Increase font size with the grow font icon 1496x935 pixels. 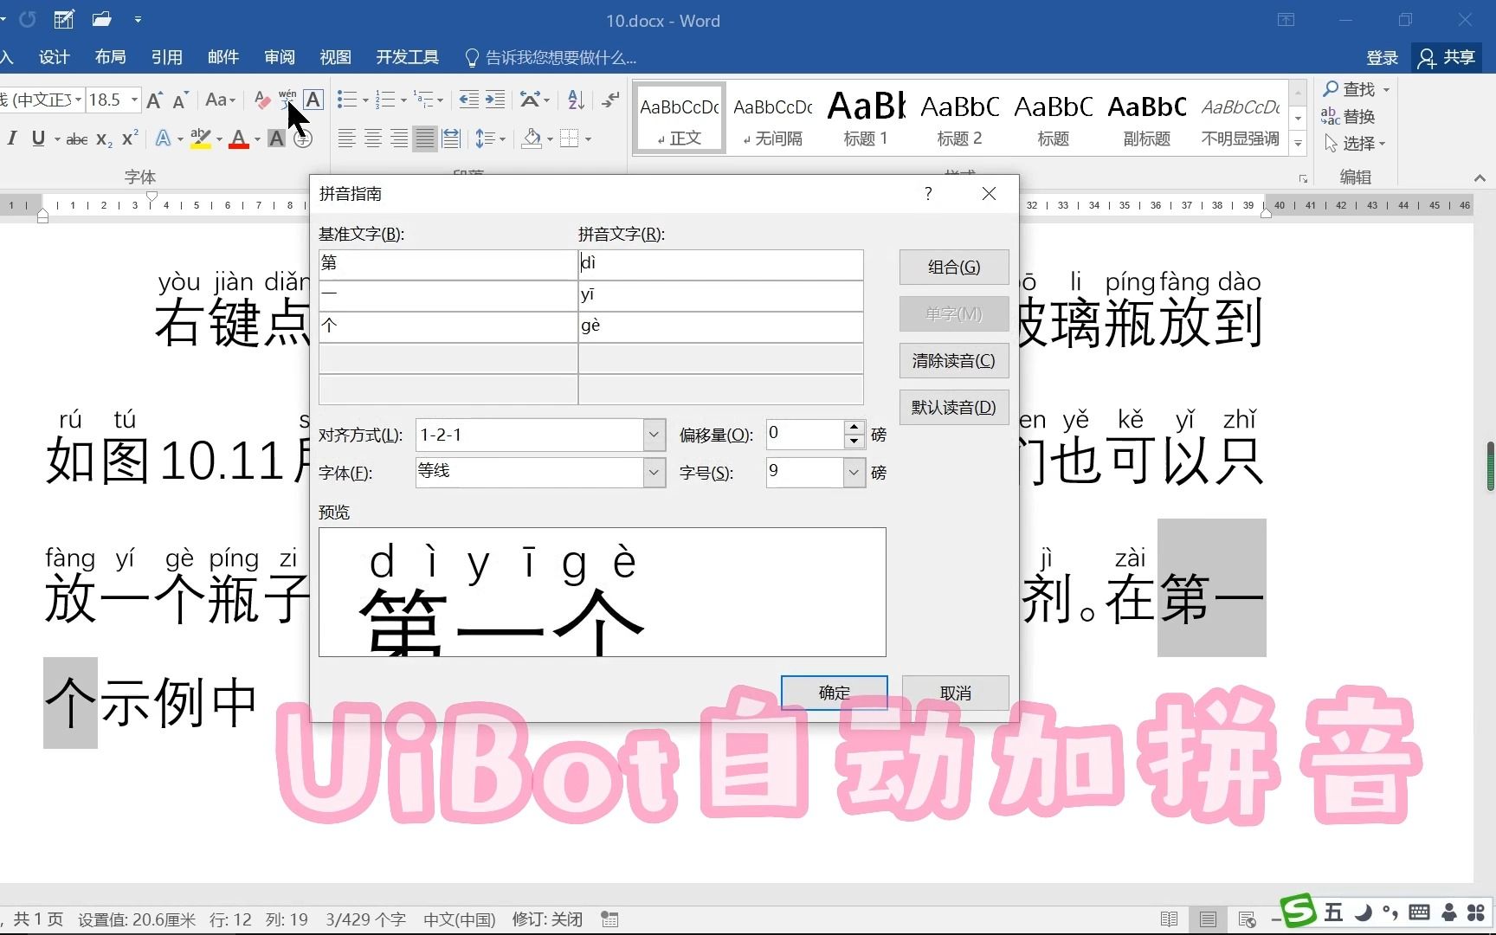point(154,100)
